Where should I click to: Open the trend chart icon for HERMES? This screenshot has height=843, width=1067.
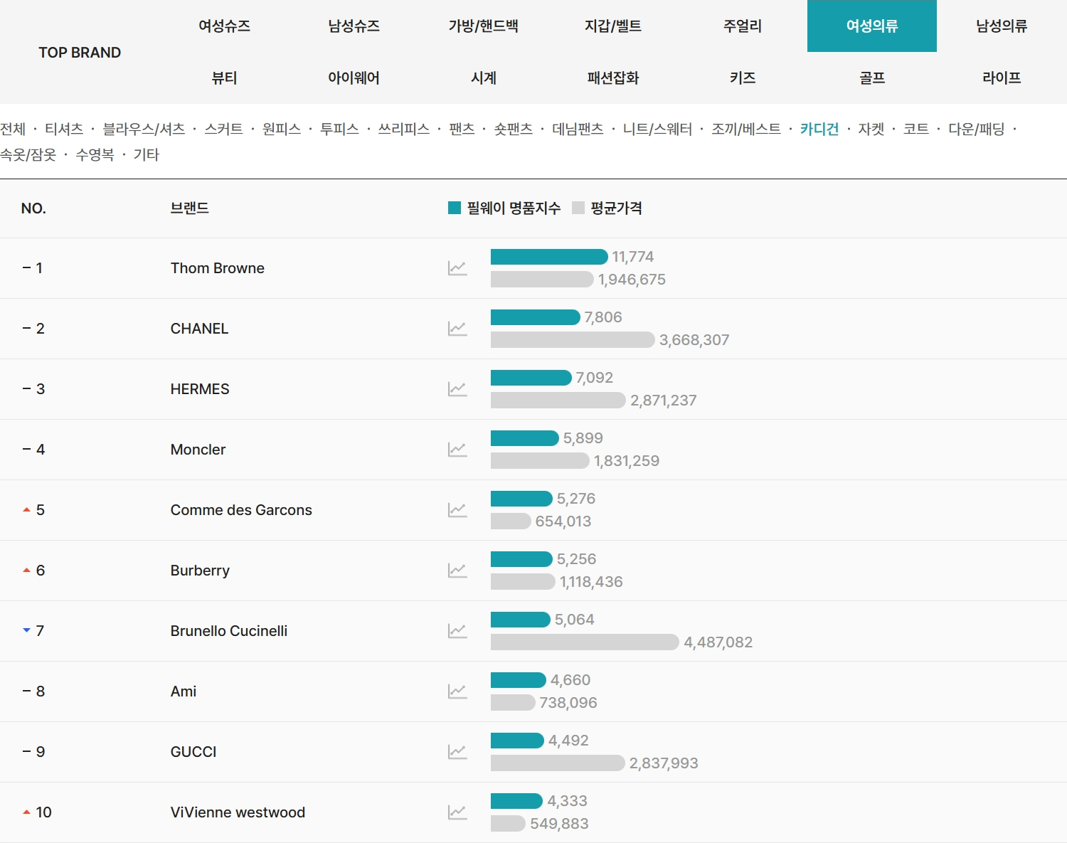tap(457, 389)
